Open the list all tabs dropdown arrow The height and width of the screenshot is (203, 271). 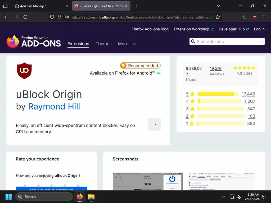point(218,6)
